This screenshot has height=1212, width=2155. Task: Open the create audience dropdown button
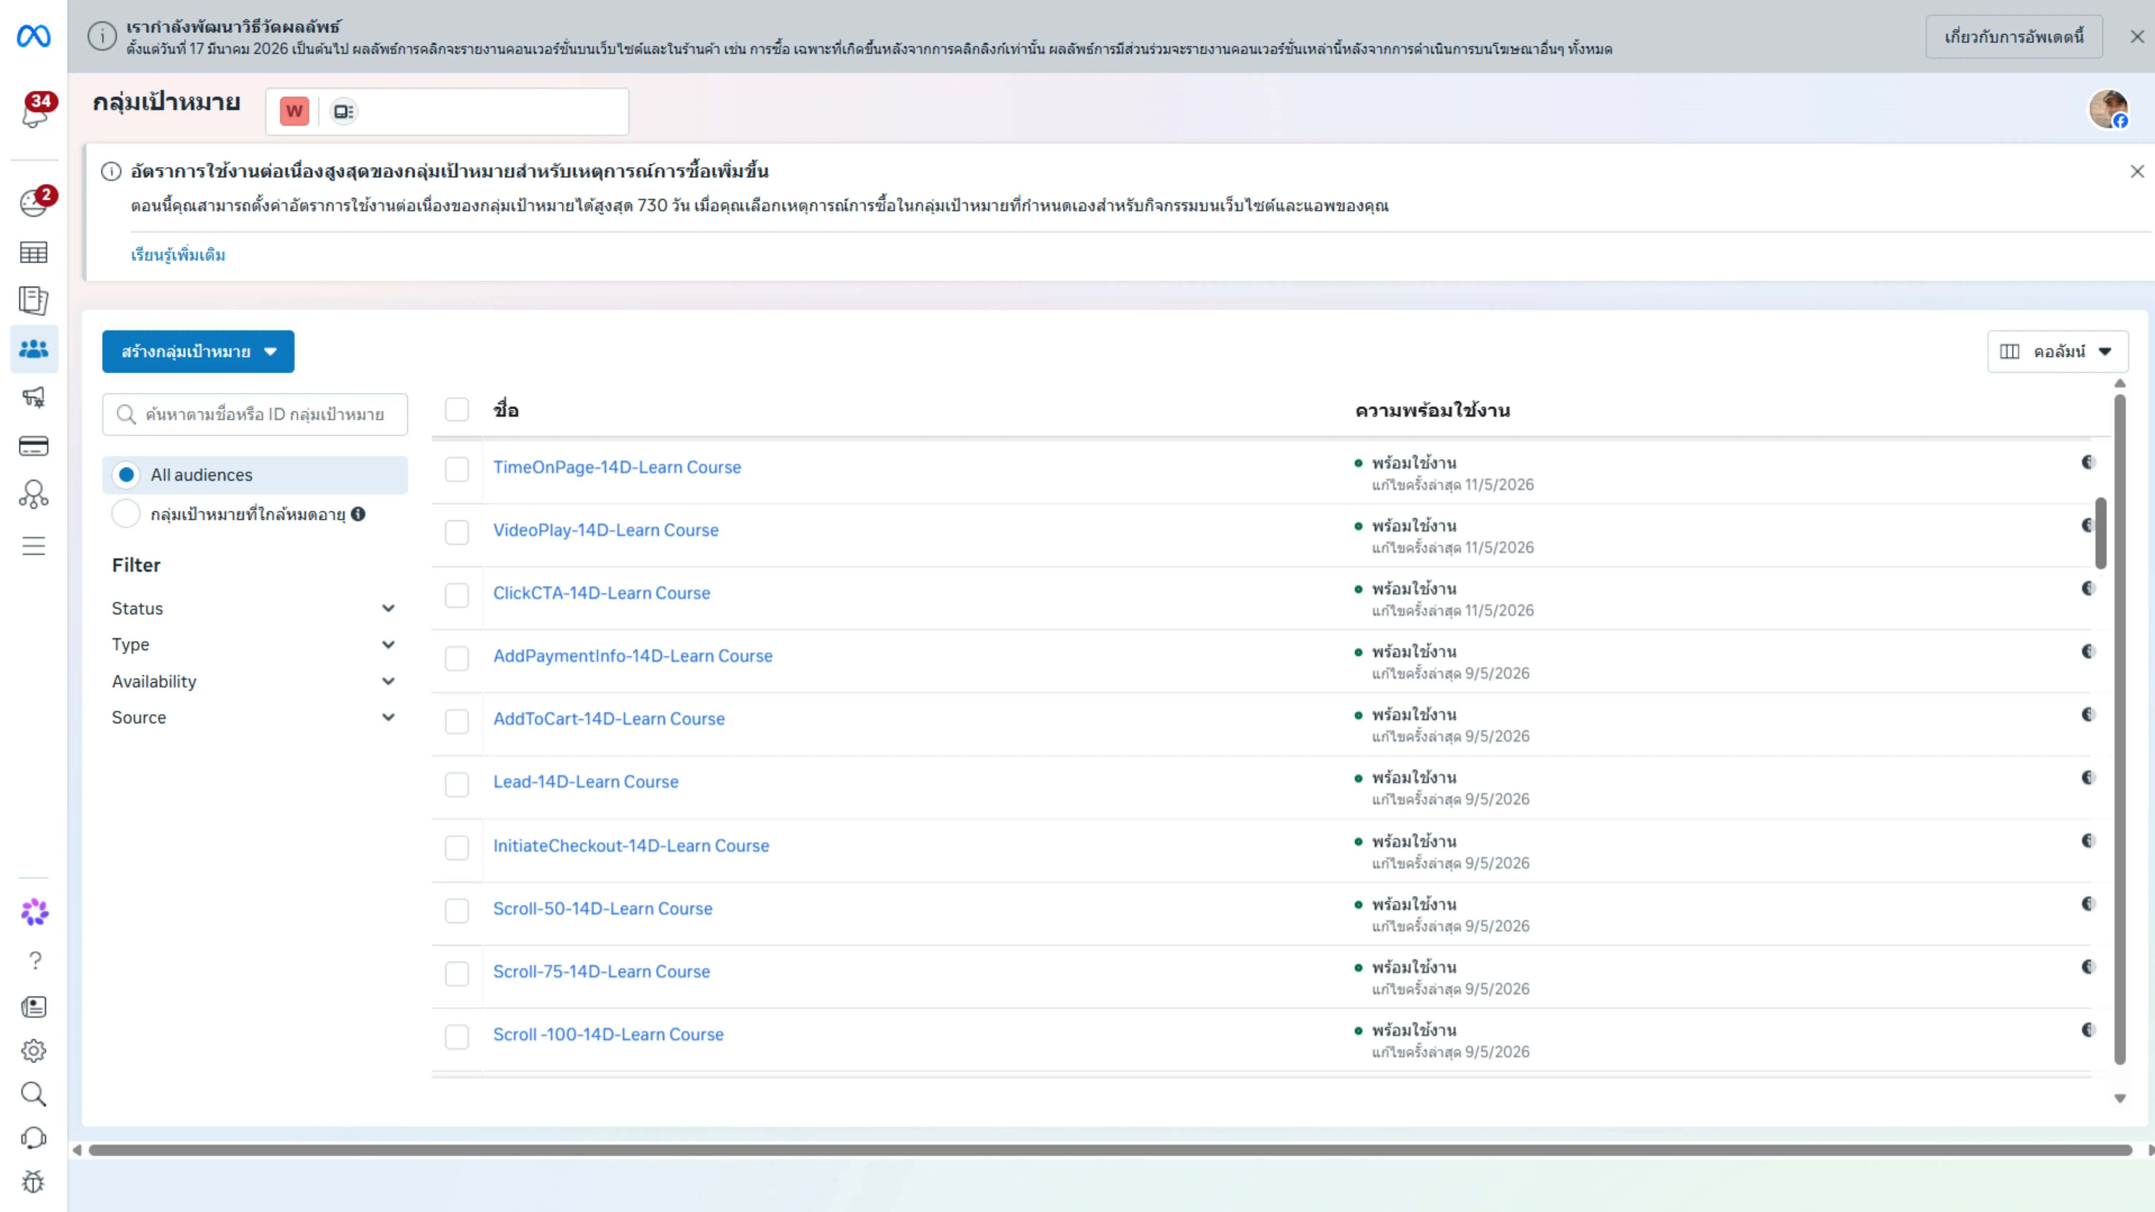tap(198, 351)
